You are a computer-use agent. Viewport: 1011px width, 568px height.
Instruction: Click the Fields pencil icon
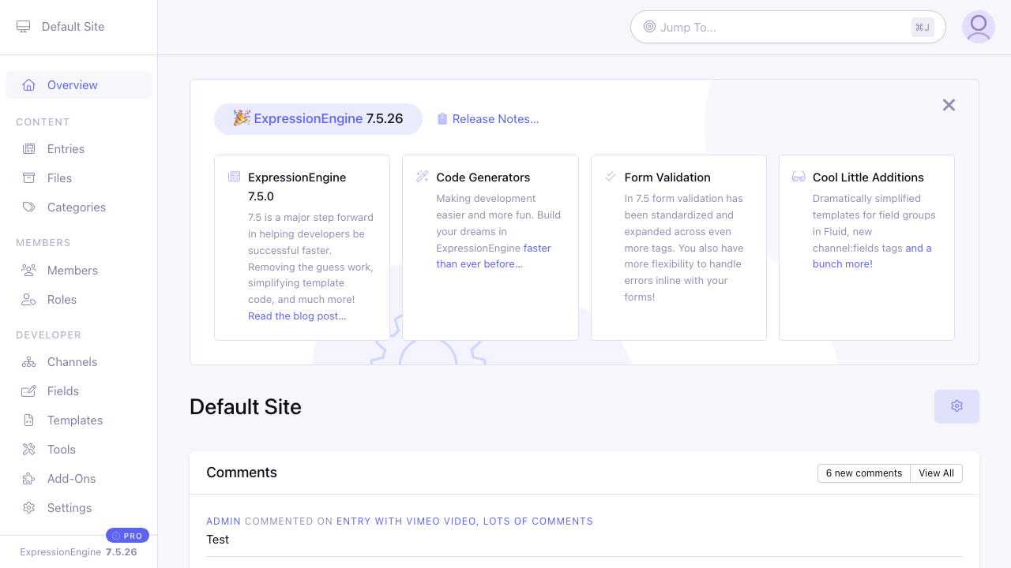click(x=28, y=391)
